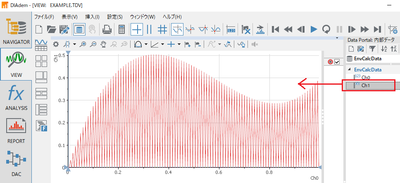Create a new layout with the blank page icon
This screenshot has height=183, width=400.
click(x=39, y=30)
